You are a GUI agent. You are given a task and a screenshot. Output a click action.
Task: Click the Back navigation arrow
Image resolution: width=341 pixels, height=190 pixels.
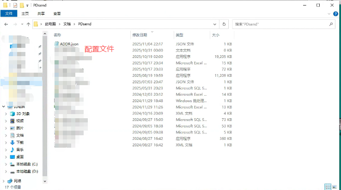[6, 24]
